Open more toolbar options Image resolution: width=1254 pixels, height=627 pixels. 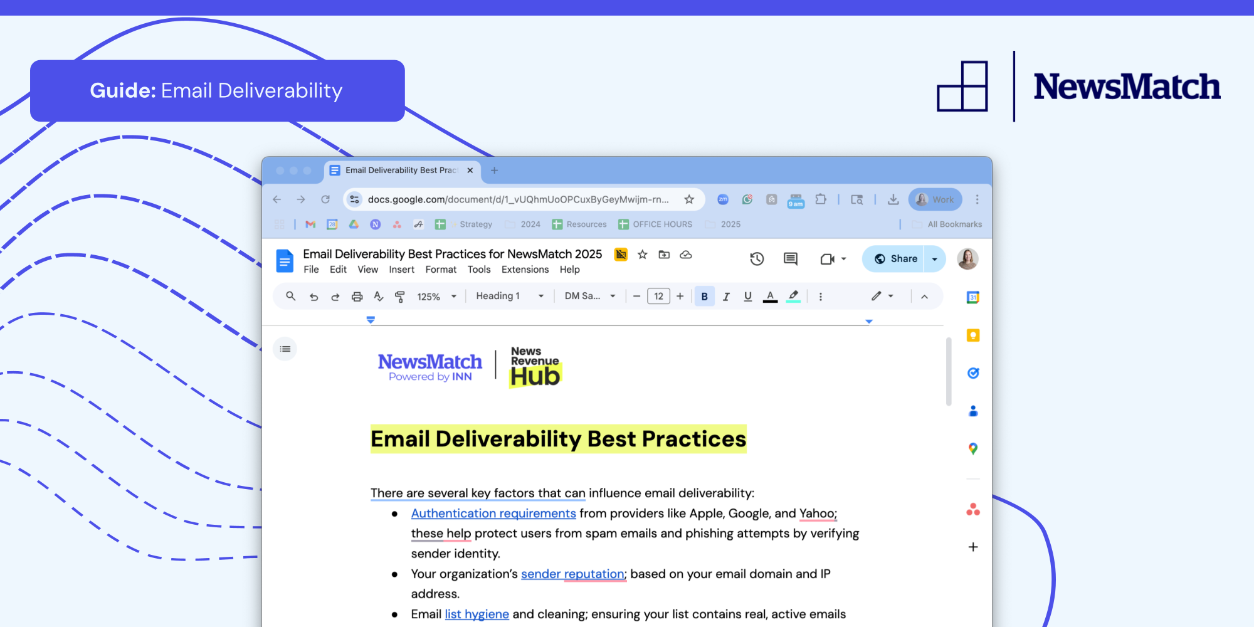click(x=821, y=297)
